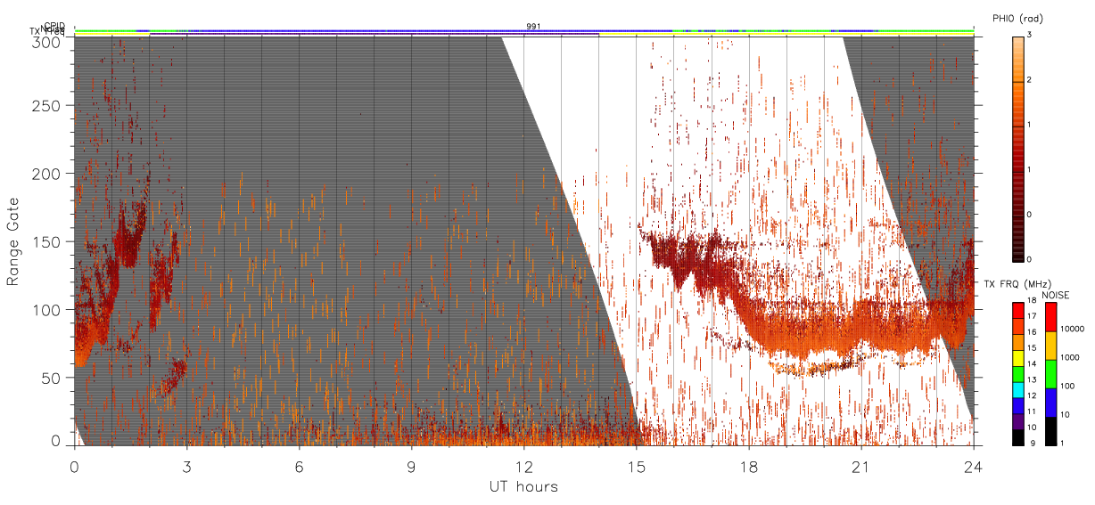Image resolution: width=1095 pixels, height=505 pixels.
Task: Select the red NOISE swatch above 10000
Action: pos(1050,317)
